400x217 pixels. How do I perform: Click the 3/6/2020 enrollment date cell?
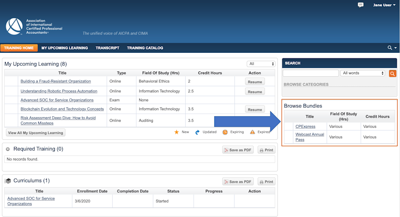82,201
